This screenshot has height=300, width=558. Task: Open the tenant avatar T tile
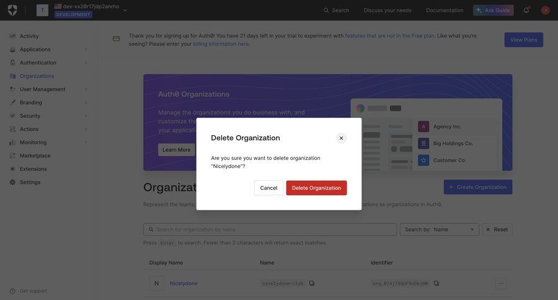coord(42,10)
